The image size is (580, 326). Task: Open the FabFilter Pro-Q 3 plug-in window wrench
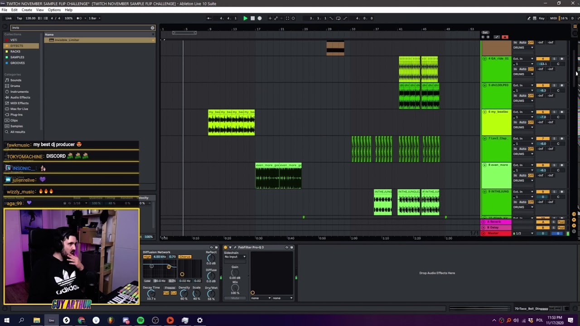[235, 247]
